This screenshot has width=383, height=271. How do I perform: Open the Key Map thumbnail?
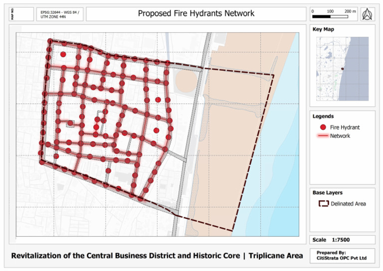(343, 69)
